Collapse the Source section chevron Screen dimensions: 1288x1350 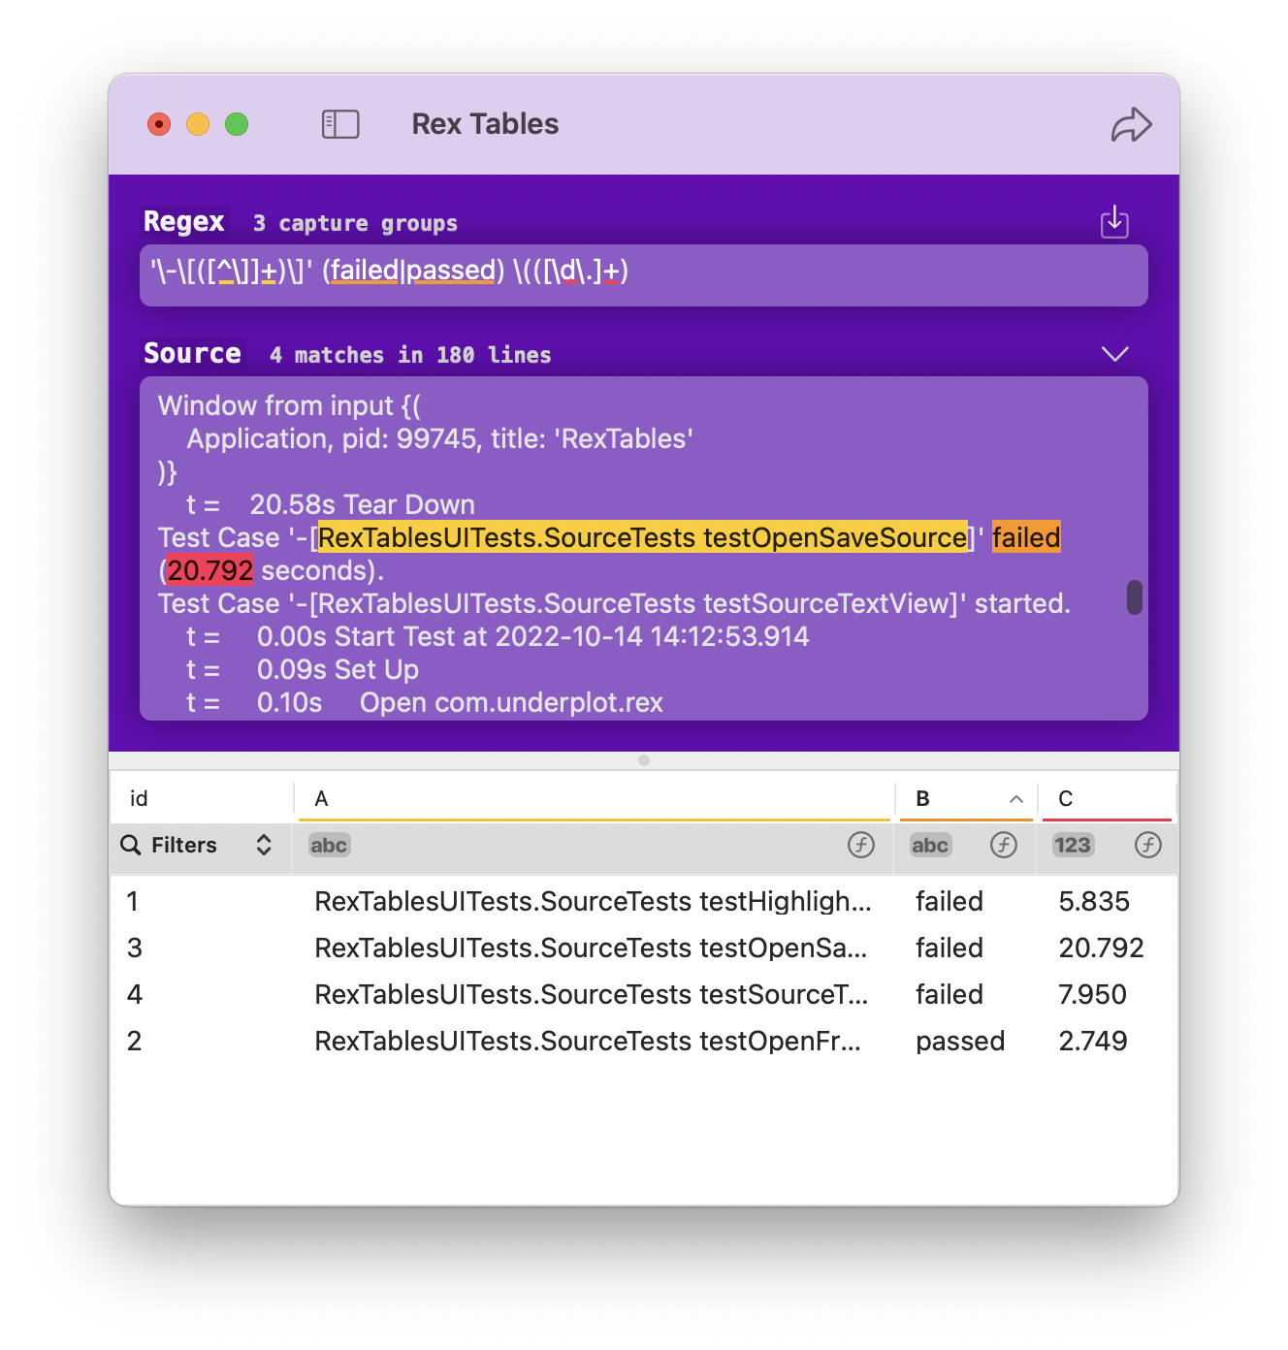point(1114,354)
